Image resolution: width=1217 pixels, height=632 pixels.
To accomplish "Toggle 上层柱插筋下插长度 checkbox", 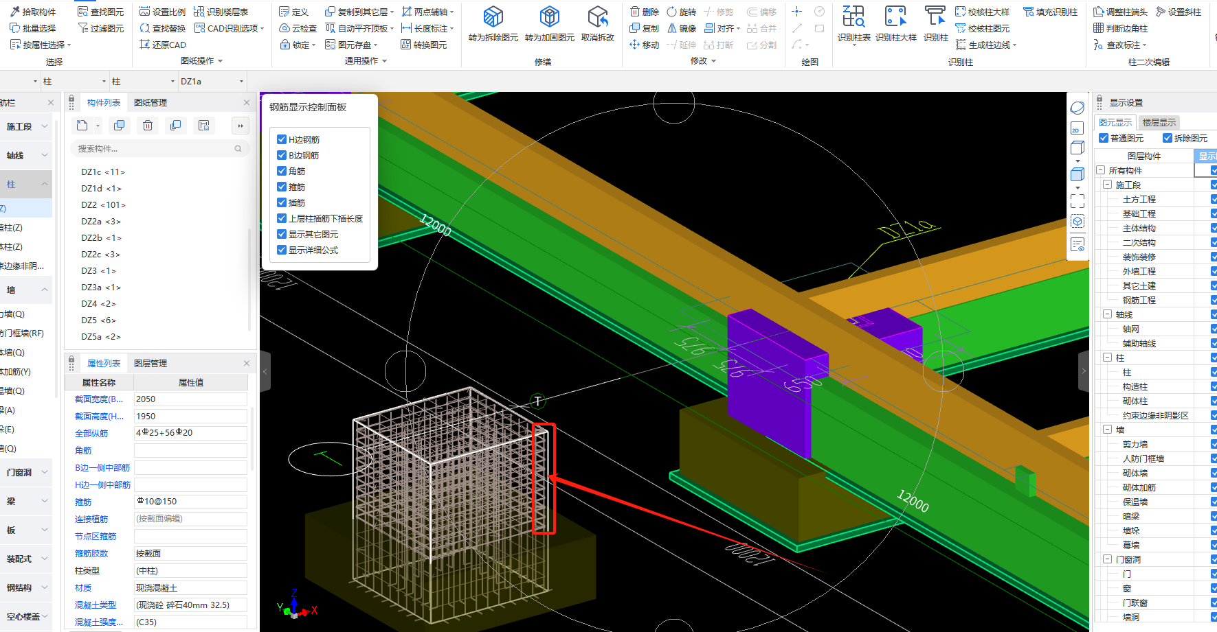I will [282, 218].
